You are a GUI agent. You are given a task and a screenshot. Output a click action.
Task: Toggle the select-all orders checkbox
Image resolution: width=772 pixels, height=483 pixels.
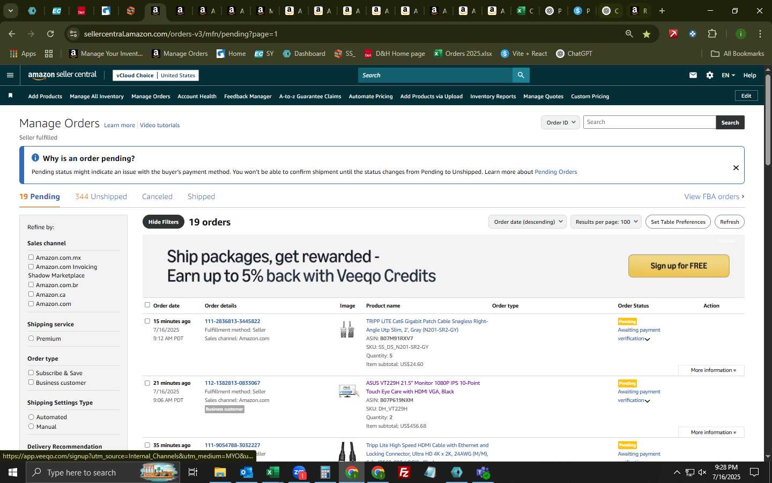point(147,305)
